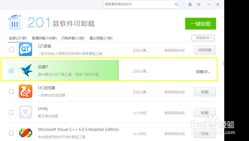Click the 迅雷7 hummingbird icon
Image resolution: width=249 pixels, height=141 pixels.
[26, 70]
